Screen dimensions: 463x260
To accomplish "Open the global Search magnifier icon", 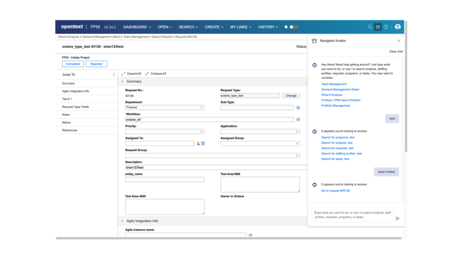I will click(x=370, y=27).
